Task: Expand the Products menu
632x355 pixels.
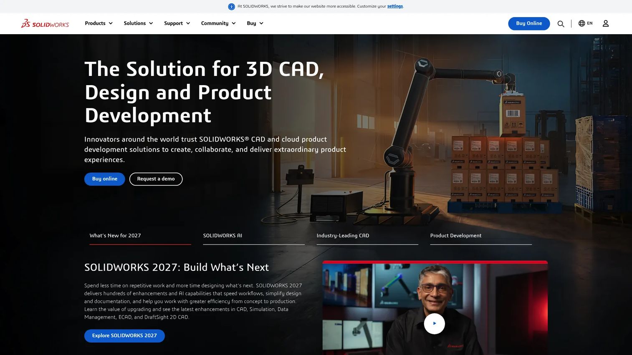Action: pyautogui.click(x=99, y=23)
